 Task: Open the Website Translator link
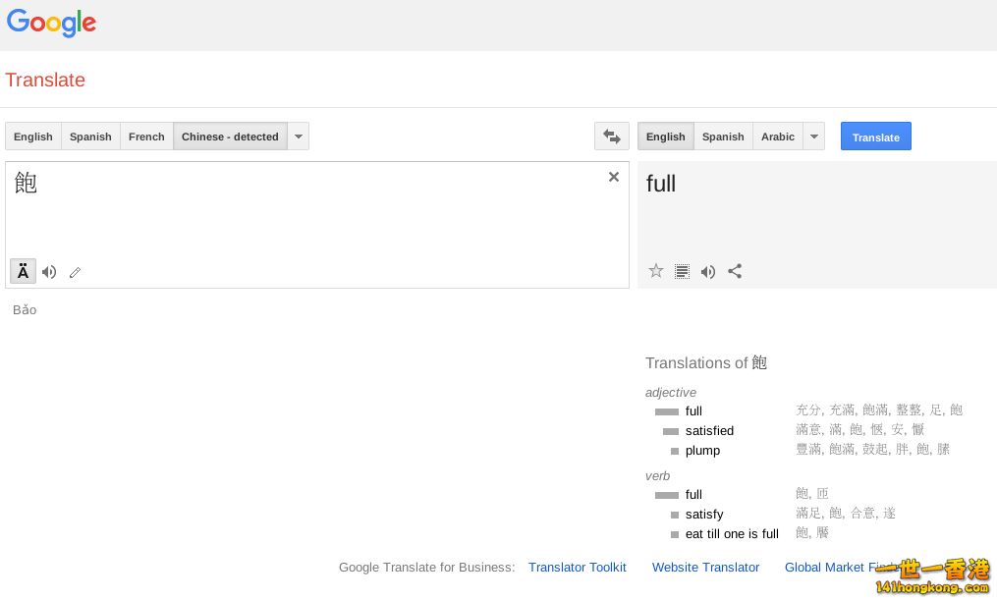(705, 567)
